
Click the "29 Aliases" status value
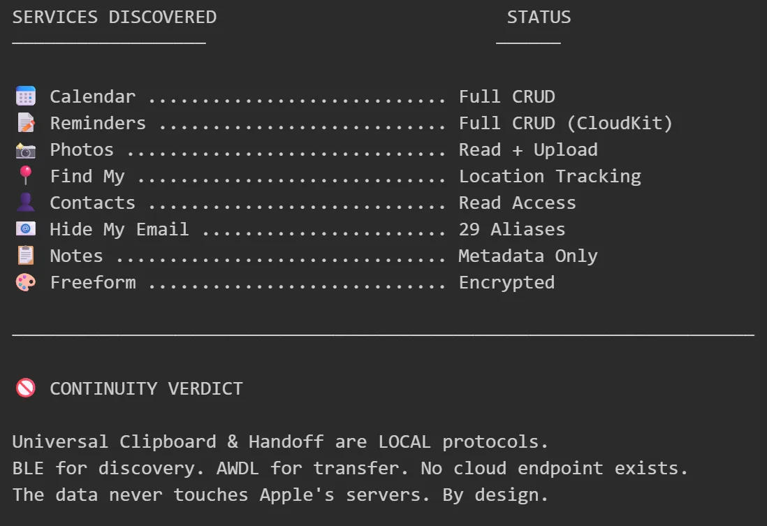pyautogui.click(x=512, y=230)
